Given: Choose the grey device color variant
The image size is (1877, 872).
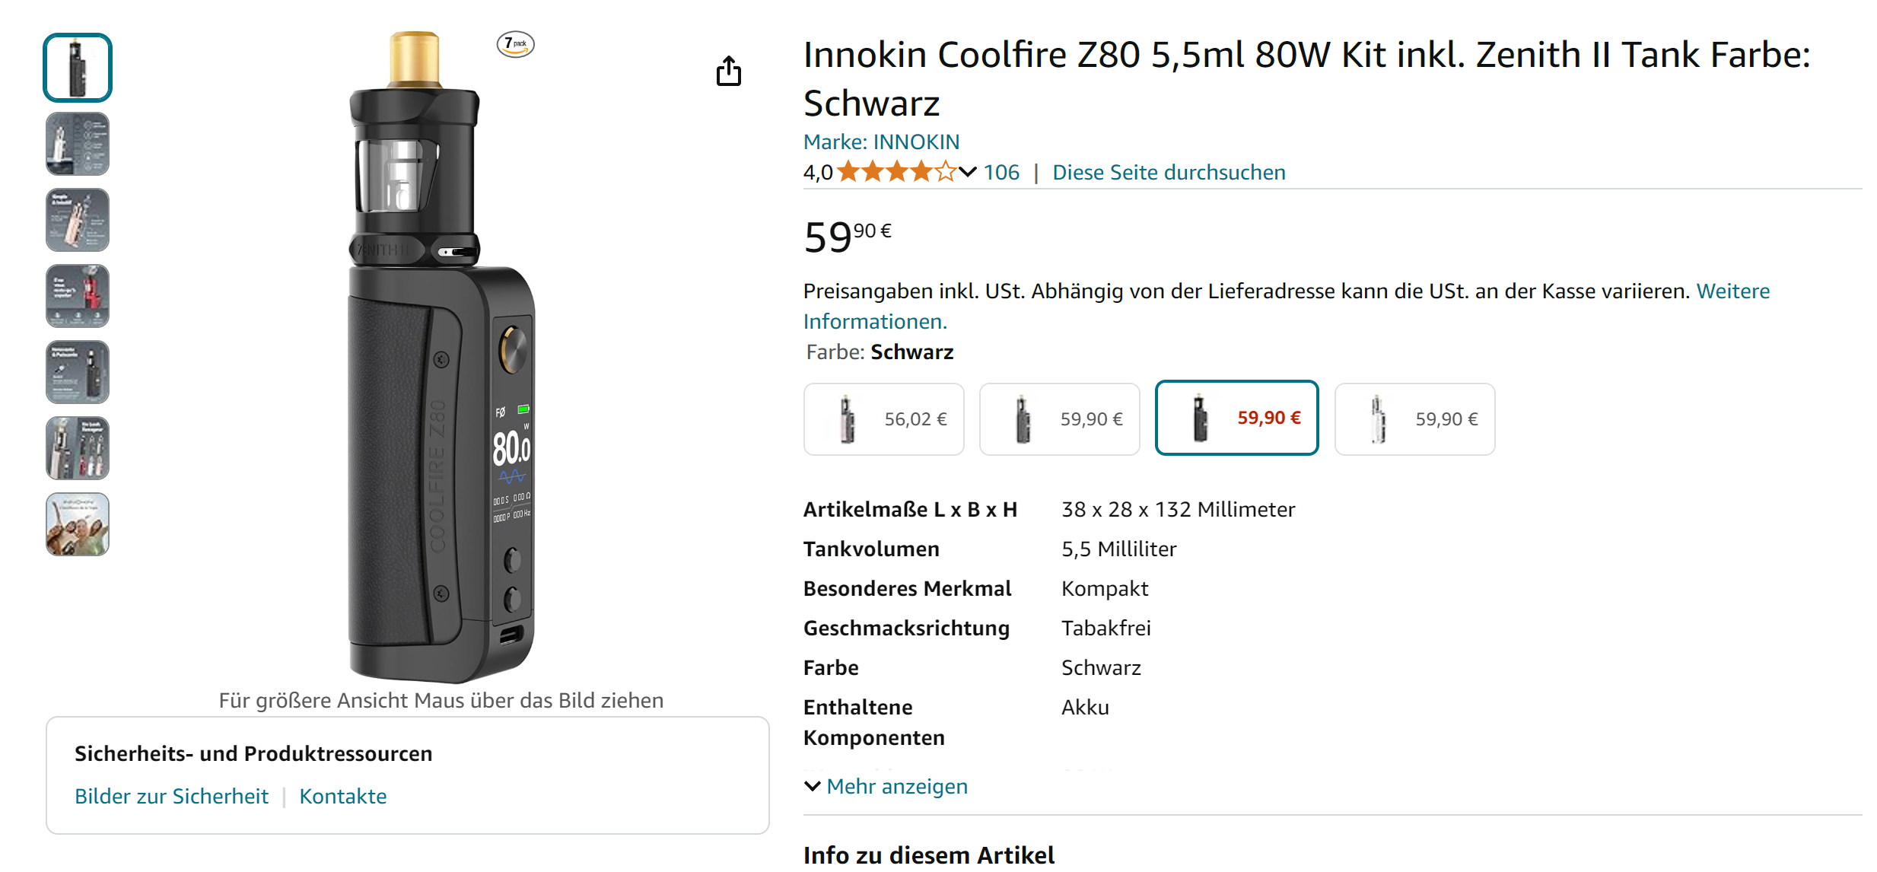Looking at the screenshot, I should point(1059,419).
